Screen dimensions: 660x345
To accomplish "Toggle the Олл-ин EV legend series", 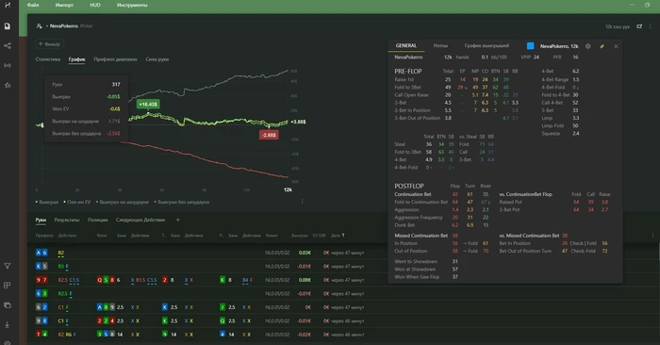I will 77,202.
